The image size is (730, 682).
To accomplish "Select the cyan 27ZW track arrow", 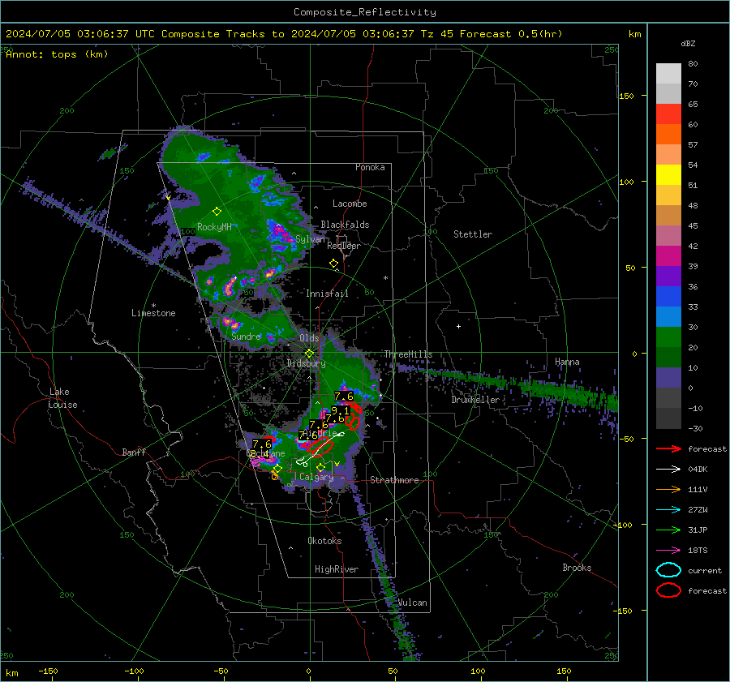I will coord(668,510).
